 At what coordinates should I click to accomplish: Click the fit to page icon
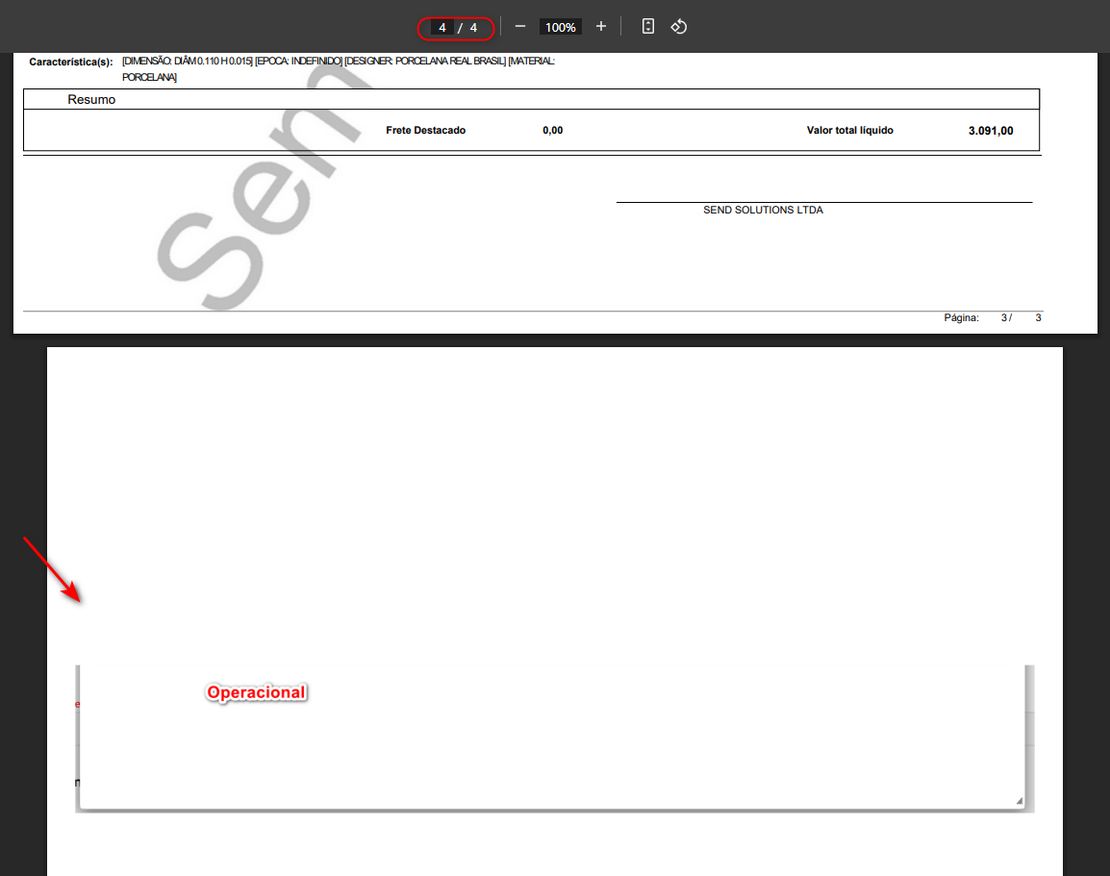(x=648, y=27)
